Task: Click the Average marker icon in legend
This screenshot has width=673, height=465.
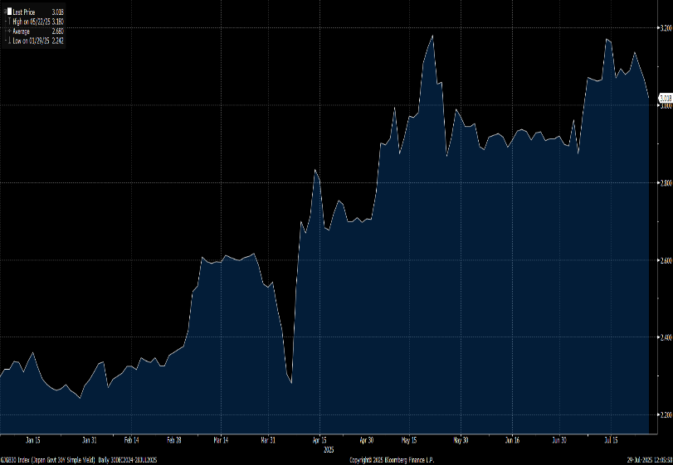Action: point(8,31)
